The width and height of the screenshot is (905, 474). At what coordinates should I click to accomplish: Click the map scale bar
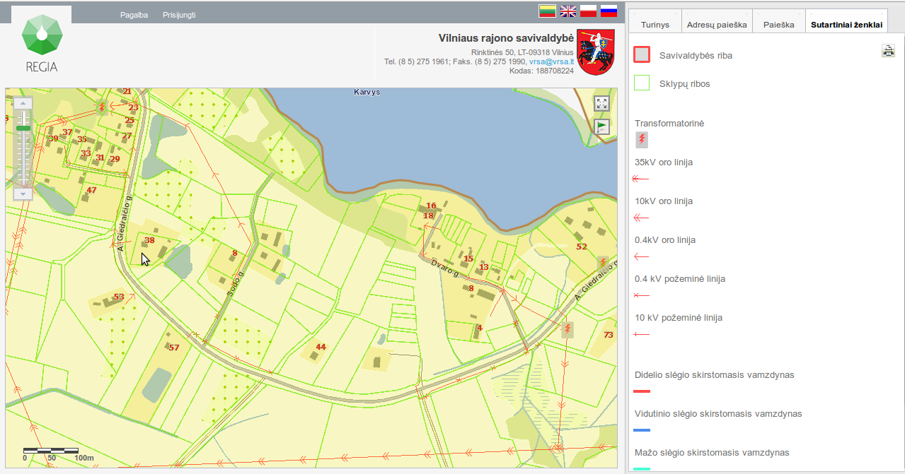click(x=51, y=450)
